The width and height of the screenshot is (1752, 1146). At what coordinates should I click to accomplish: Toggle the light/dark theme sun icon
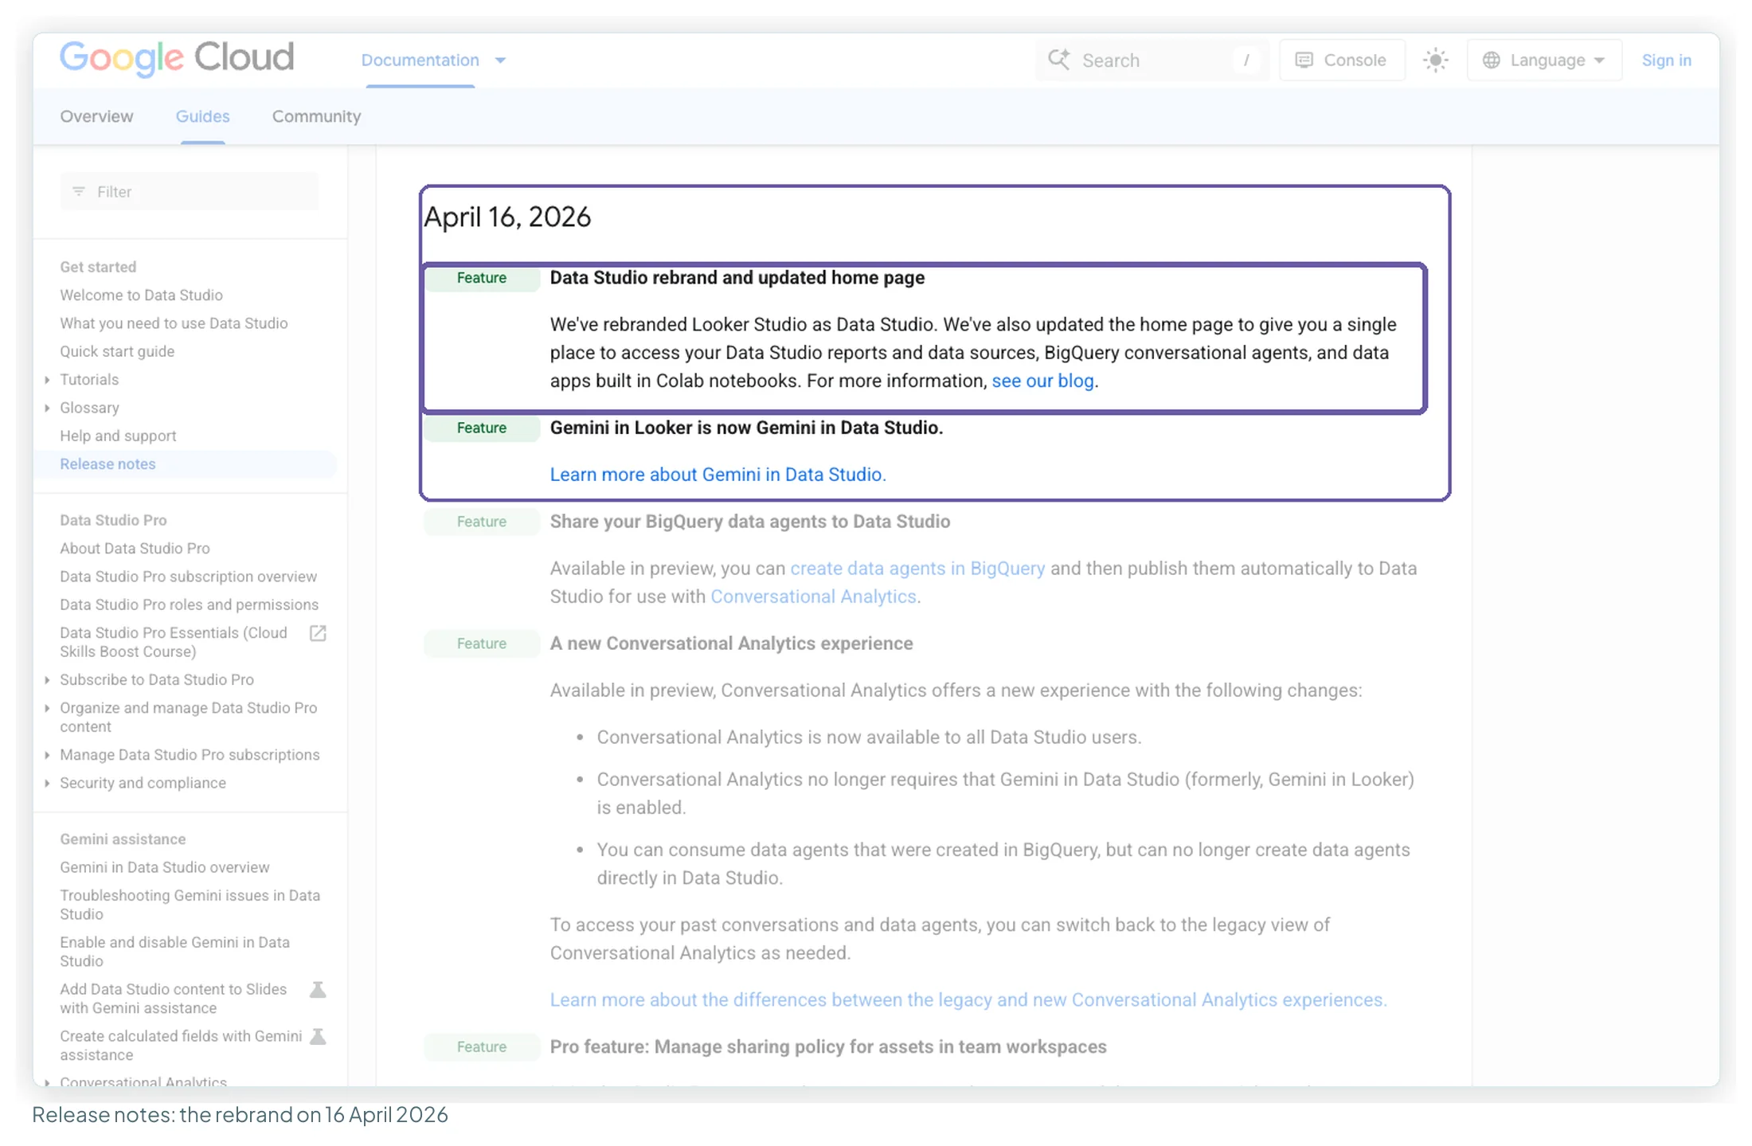point(1435,60)
